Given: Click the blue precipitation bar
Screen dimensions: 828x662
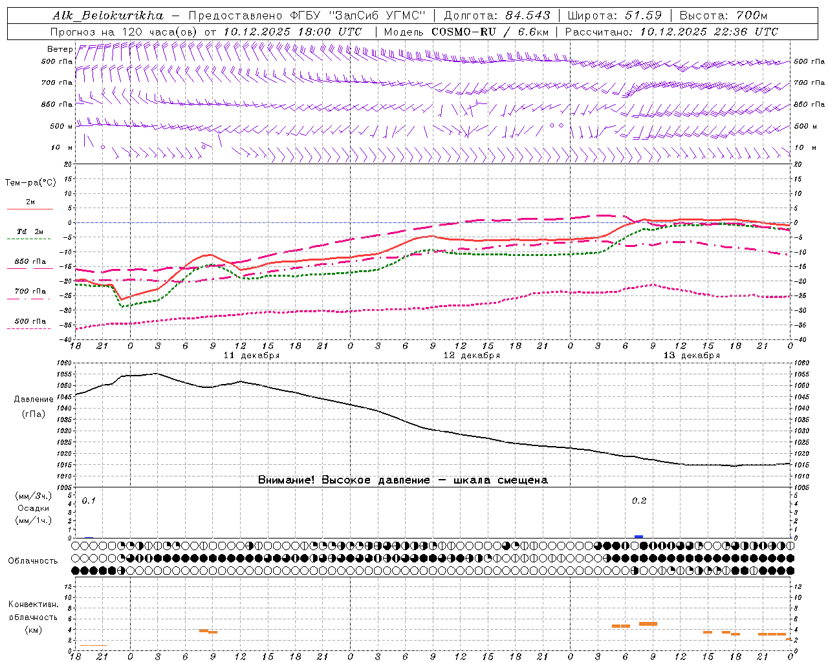Looking at the screenshot, I should (638, 536).
